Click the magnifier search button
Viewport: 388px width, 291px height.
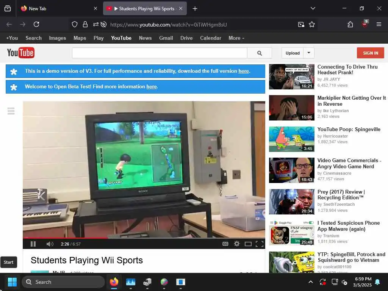point(260,53)
